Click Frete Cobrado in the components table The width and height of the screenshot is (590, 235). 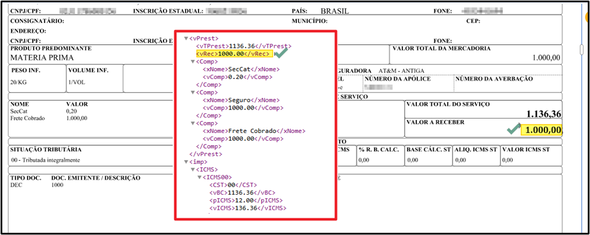[28, 118]
